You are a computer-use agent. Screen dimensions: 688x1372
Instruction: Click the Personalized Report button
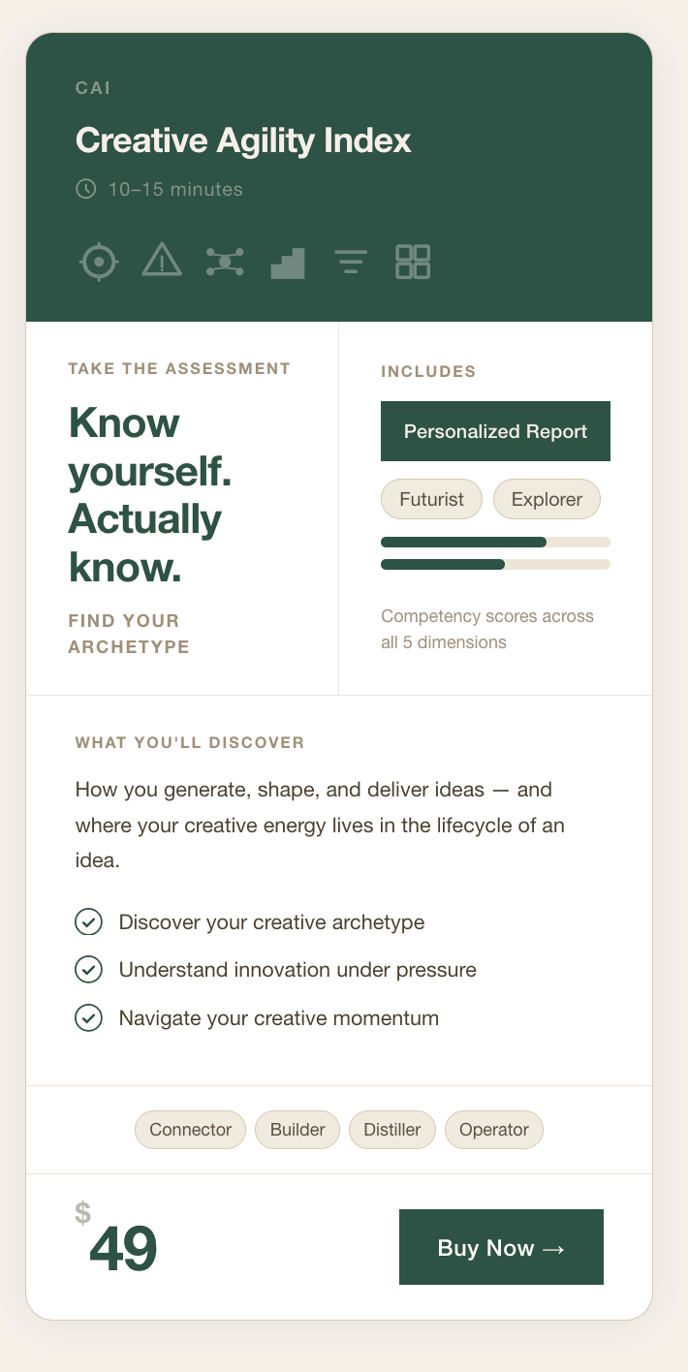pos(495,431)
